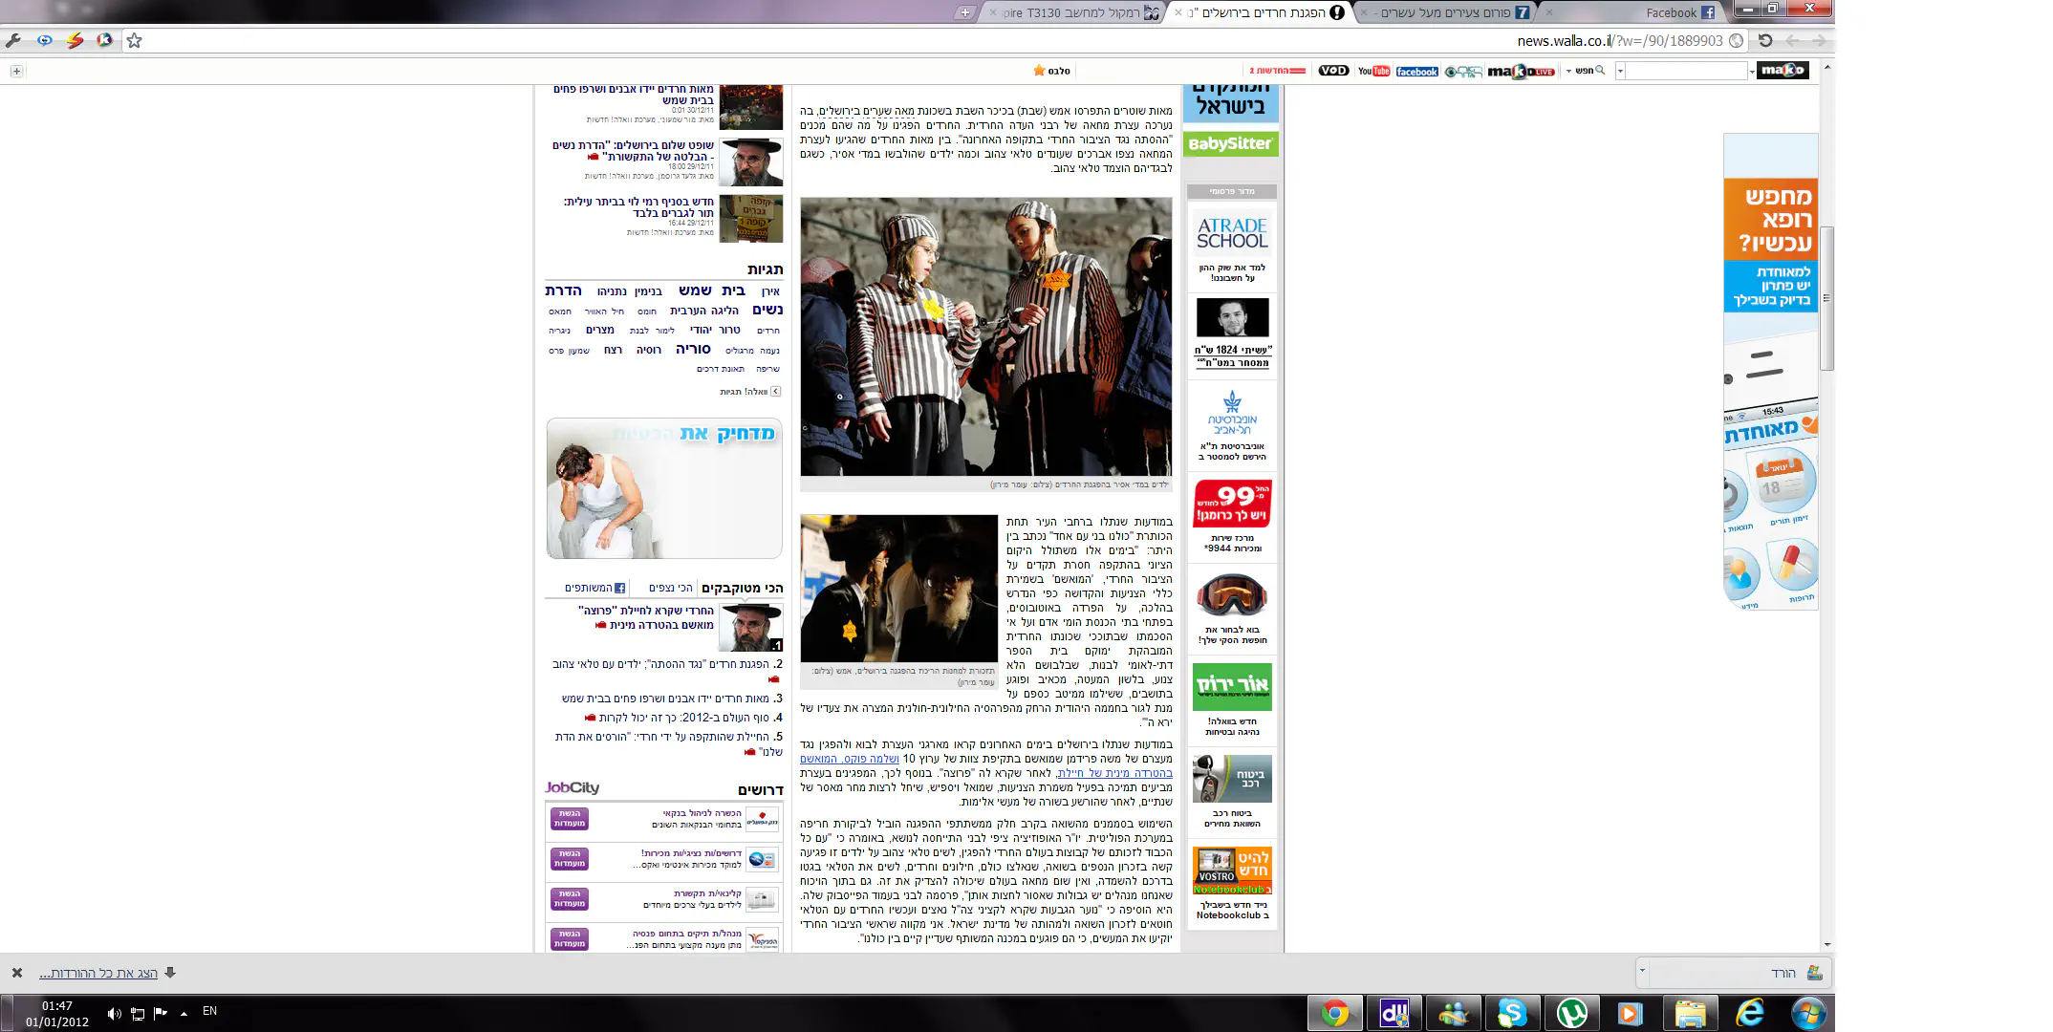2053x1032 pixels.
Task: Open Skype from the Windows taskbar
Action: 1512,1013
